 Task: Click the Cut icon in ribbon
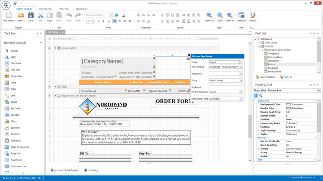(x=40, y=16)
